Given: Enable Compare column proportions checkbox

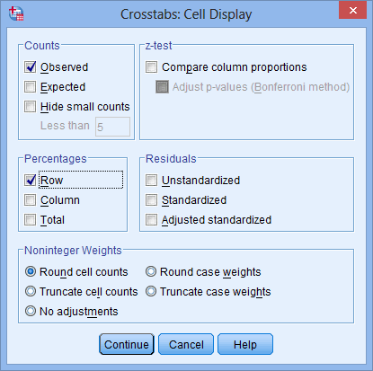Looking at the screenshot, I should point(151,67).
